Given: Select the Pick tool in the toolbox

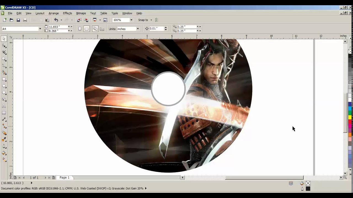Looking at the screenshot, I should coord(4,39).
